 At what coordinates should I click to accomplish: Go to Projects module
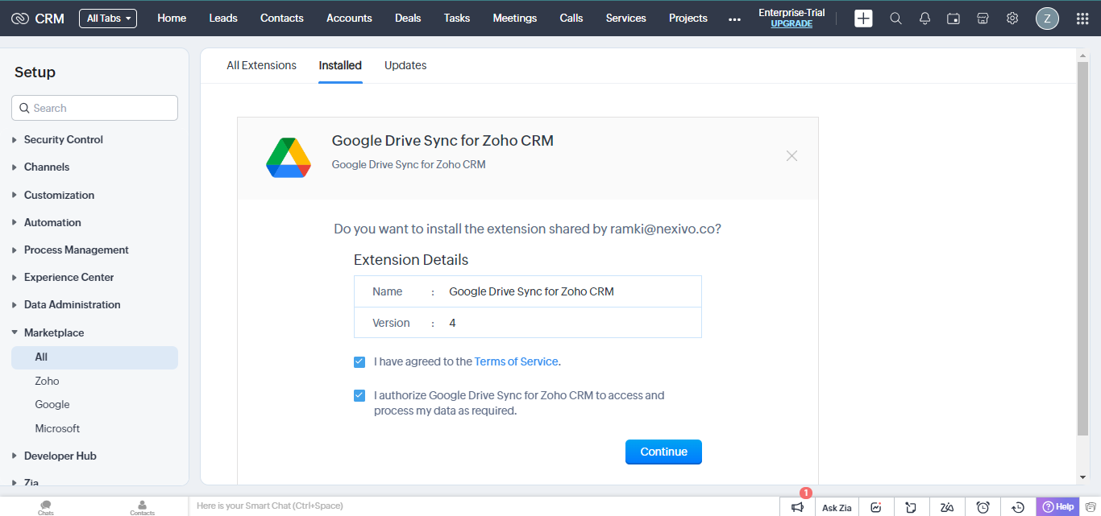click(688, 19)
